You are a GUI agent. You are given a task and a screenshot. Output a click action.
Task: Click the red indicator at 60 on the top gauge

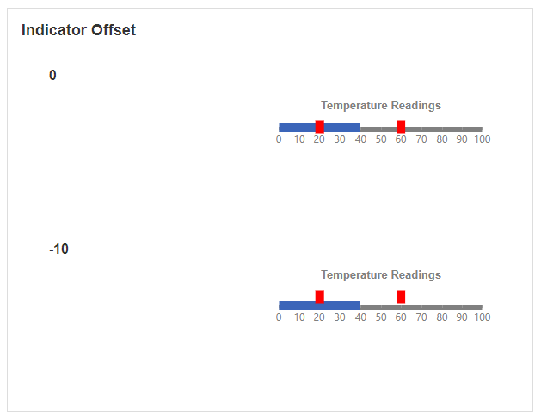tap(401, 127)
